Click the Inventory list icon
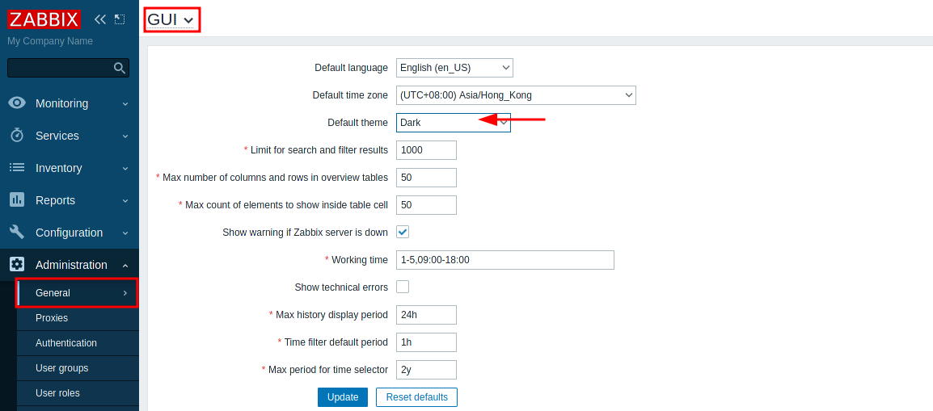This screenshot has width=933, height=411. 17,167
